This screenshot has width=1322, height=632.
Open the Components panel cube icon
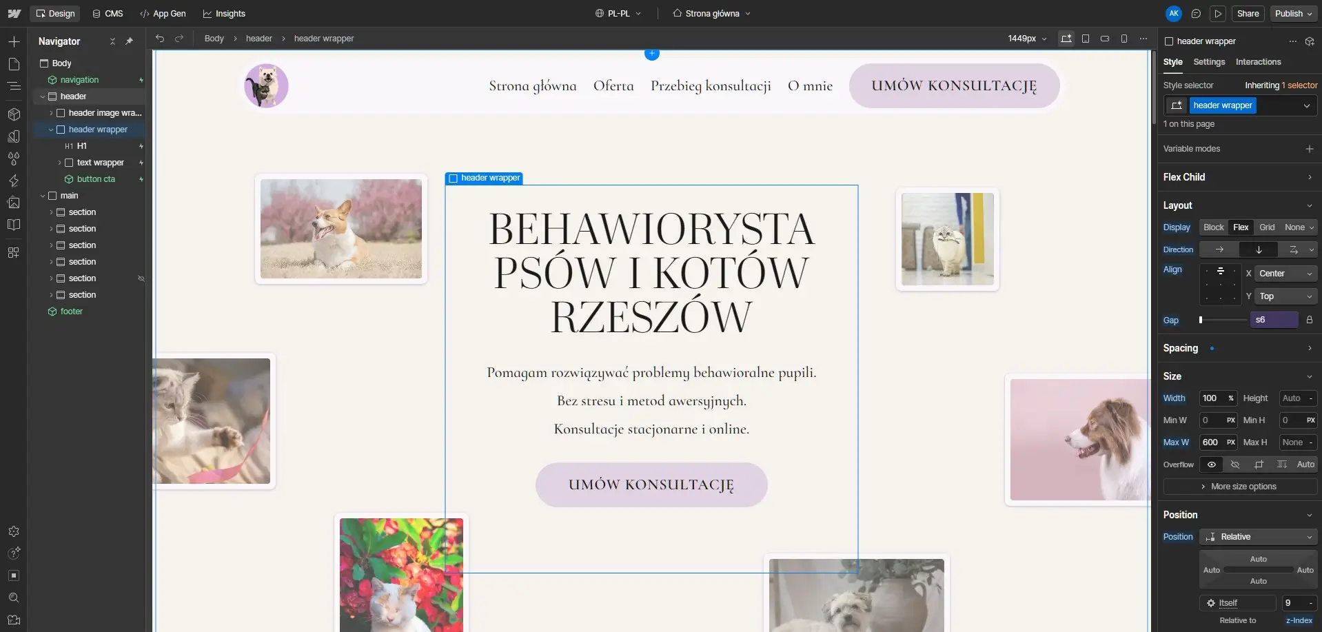tap(14, 114)
